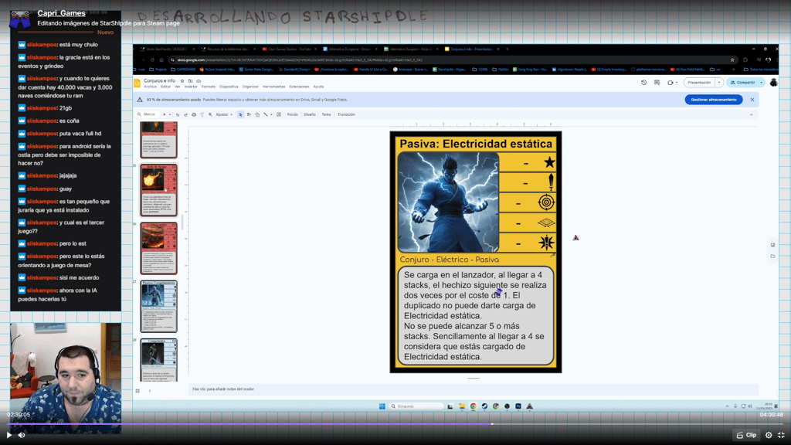
Task: Open the new slide layout dropdown arrow
Action: 170,114
